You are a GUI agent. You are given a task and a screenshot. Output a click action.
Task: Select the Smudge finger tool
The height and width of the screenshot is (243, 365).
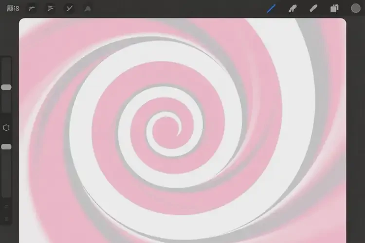292,8
